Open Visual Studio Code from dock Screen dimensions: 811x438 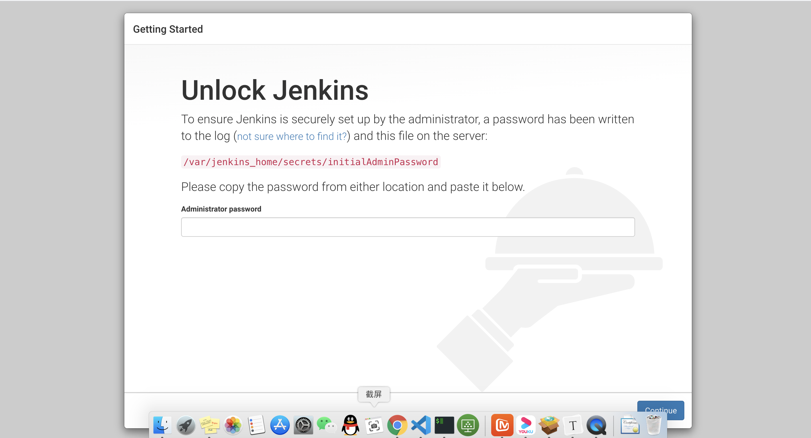pos(421,425)
